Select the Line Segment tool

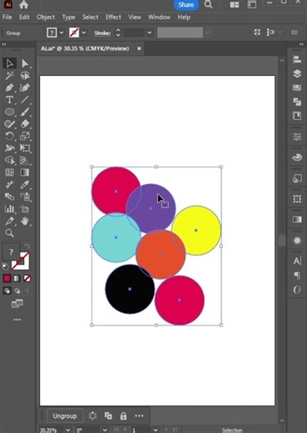25,100
